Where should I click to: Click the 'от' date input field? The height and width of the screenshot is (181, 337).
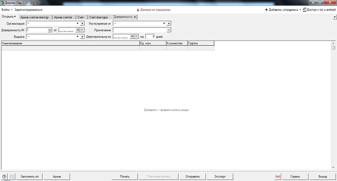[x=67, y=30]
